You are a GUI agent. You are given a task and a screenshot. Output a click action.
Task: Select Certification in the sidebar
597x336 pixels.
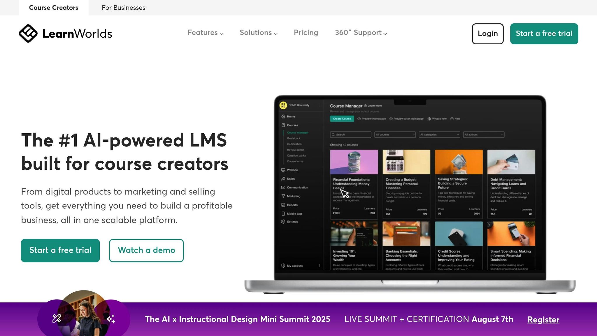pos(294,144)
